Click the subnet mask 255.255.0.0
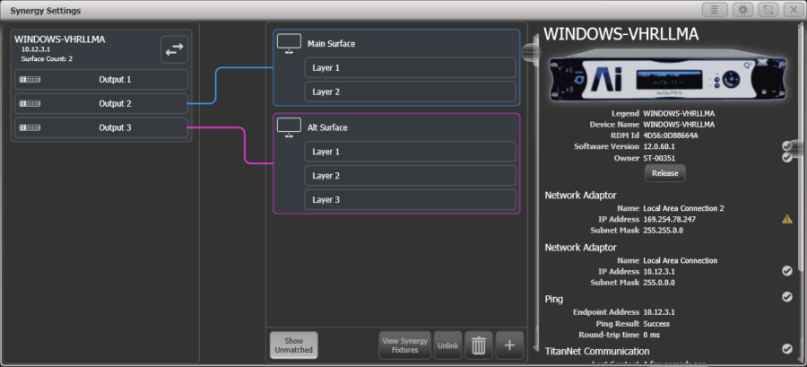 click(x=663, y=231)
